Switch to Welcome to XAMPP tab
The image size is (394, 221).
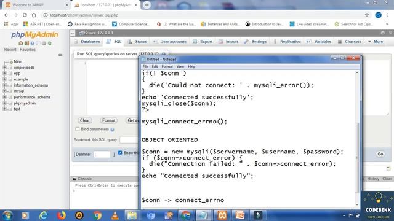click(37, 5)
